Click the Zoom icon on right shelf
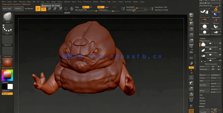 point(191,29)
